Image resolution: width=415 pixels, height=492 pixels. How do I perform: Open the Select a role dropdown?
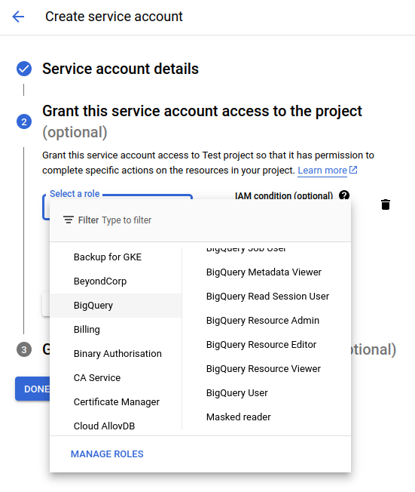coord(117,207)
